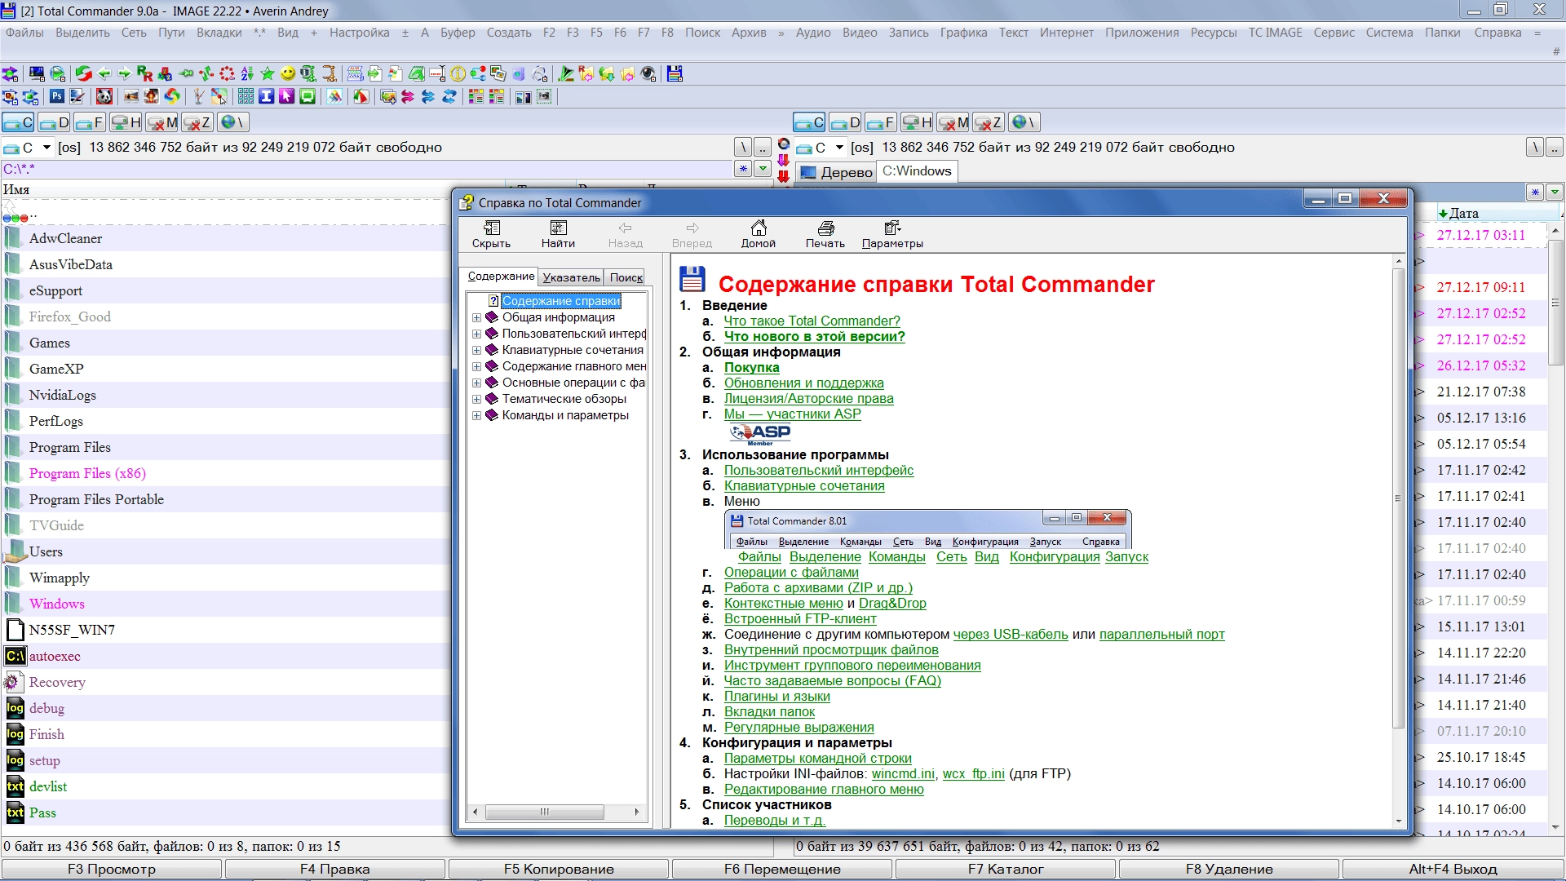This screenshot has height=881, width=1566.
Task: Select Program Files folder in left panel
Action: pyautogui.click(x=69, y=447)
